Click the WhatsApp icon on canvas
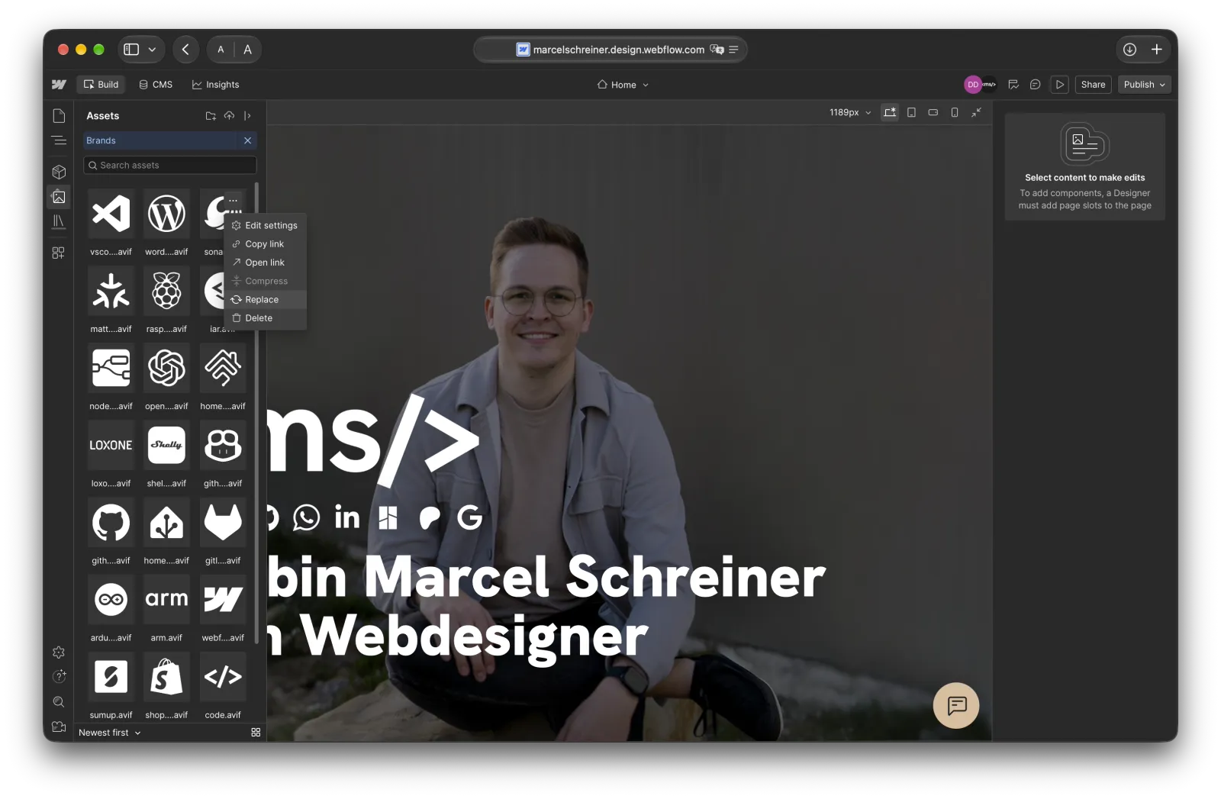This screenshot has height=799, width=1221. click(x=306, y=517)
